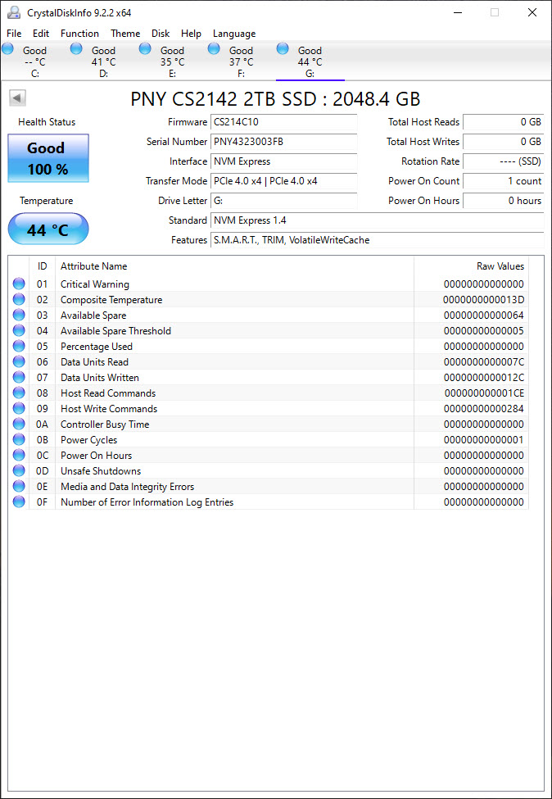Click the status orb for Host Read Commands
The height and width of the screenshot is (799, 552).
(19, 393)
